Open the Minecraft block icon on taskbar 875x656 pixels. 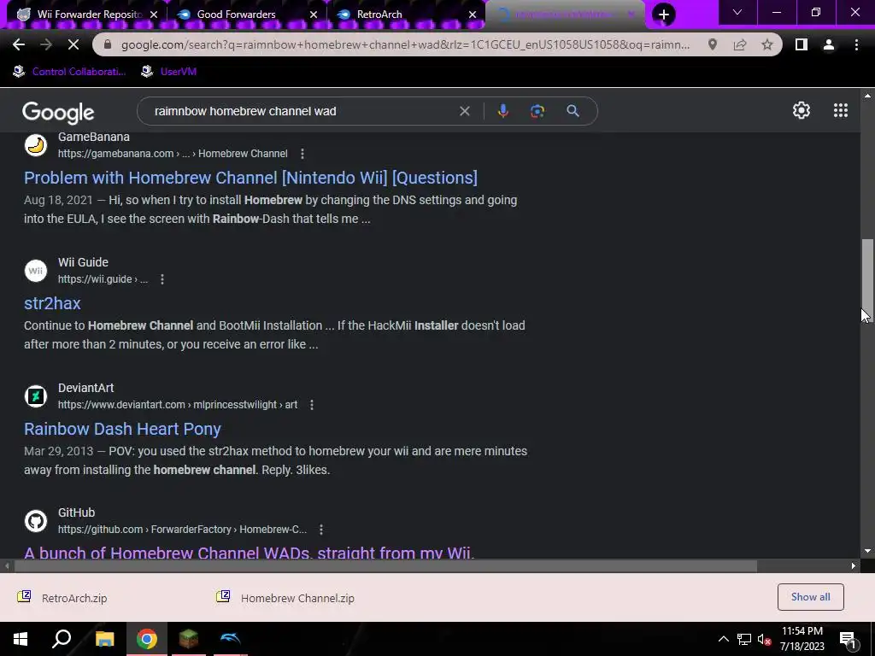click(x=189, y=639)
